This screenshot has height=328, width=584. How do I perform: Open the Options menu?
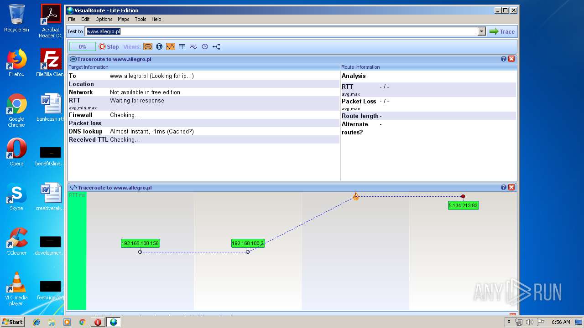(x=104, y=19)
